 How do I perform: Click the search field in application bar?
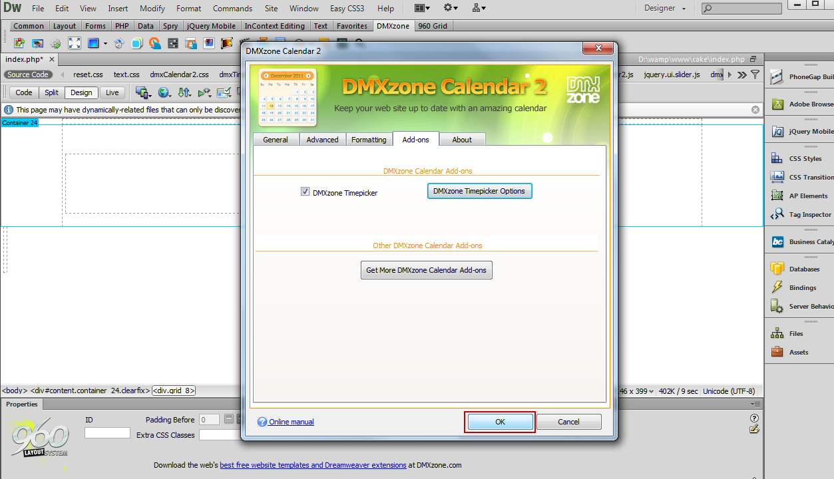(741, 9)
